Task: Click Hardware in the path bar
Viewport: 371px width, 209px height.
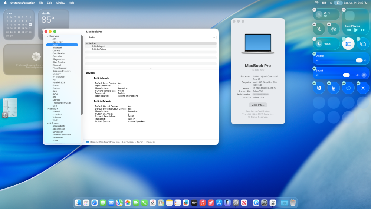Action: (x=128, y=142)
